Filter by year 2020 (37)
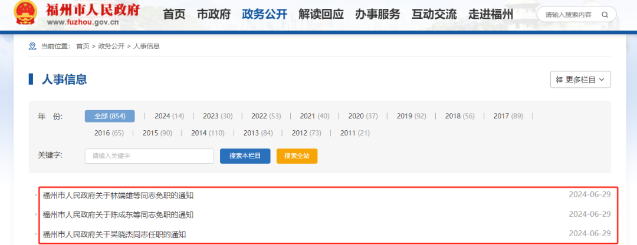The height and width of the screenshot is (245, 637). [x=363, y=116]
